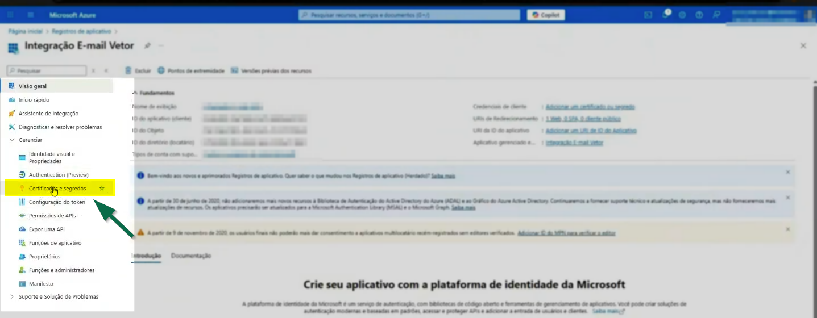Viewport: 817px width, 318px height.
Task: Open portal settings gear icon
Action: pyautogui.click(x=682, y=15)
